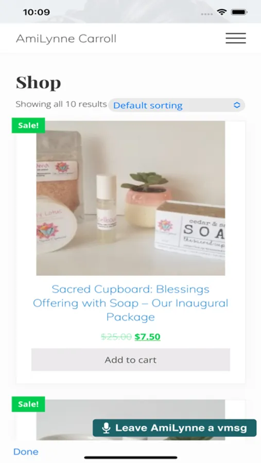Screen dimensions: 261x463
Task: Open Sacred Cupboard Blessings Offering product link
Action: (x=131, y=303)
